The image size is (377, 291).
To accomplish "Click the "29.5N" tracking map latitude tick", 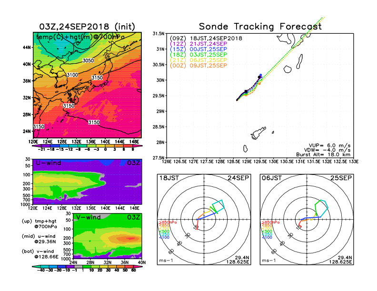I will (159, 96).
